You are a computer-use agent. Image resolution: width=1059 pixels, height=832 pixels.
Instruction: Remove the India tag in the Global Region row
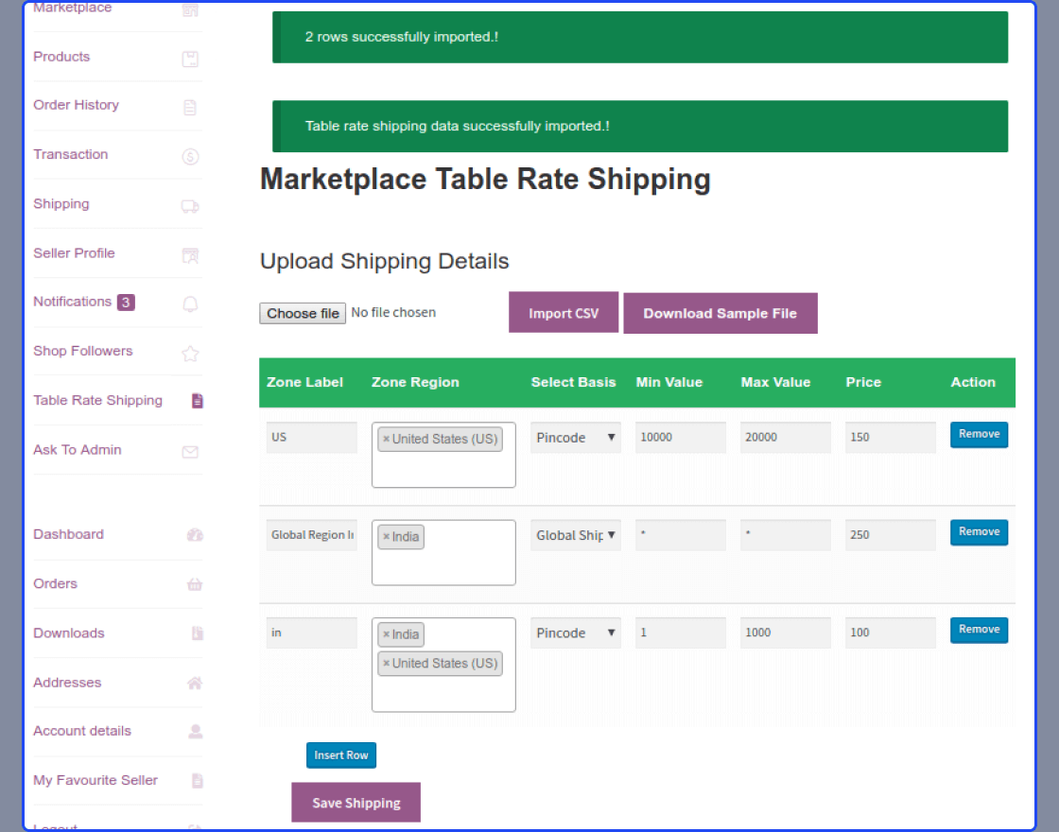[388, 535]
